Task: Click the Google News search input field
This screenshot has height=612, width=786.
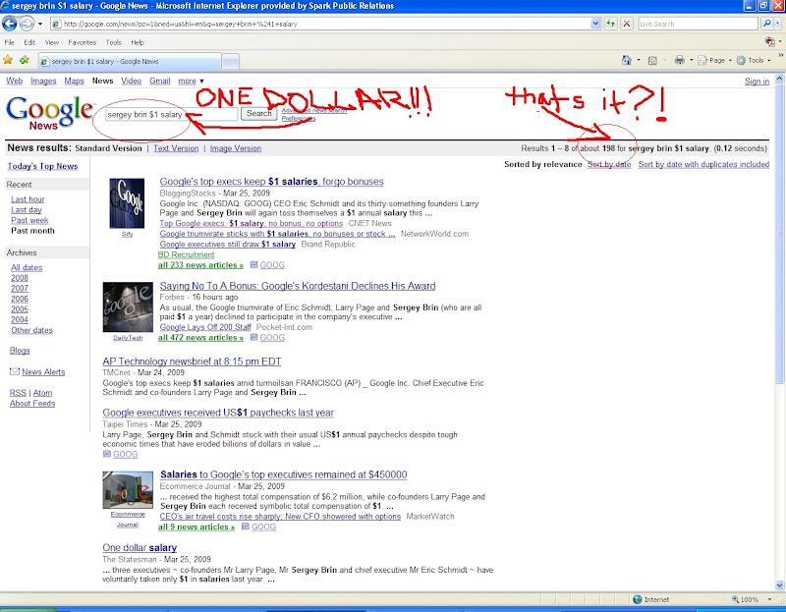Action: point(171,114)
